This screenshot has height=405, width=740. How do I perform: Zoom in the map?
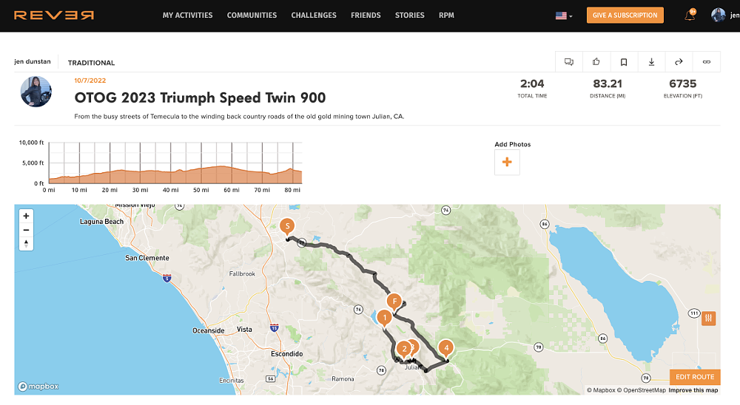[26, 216]
